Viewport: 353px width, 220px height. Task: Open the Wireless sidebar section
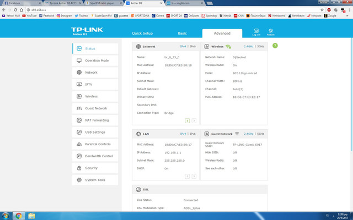tap(95, 96)
